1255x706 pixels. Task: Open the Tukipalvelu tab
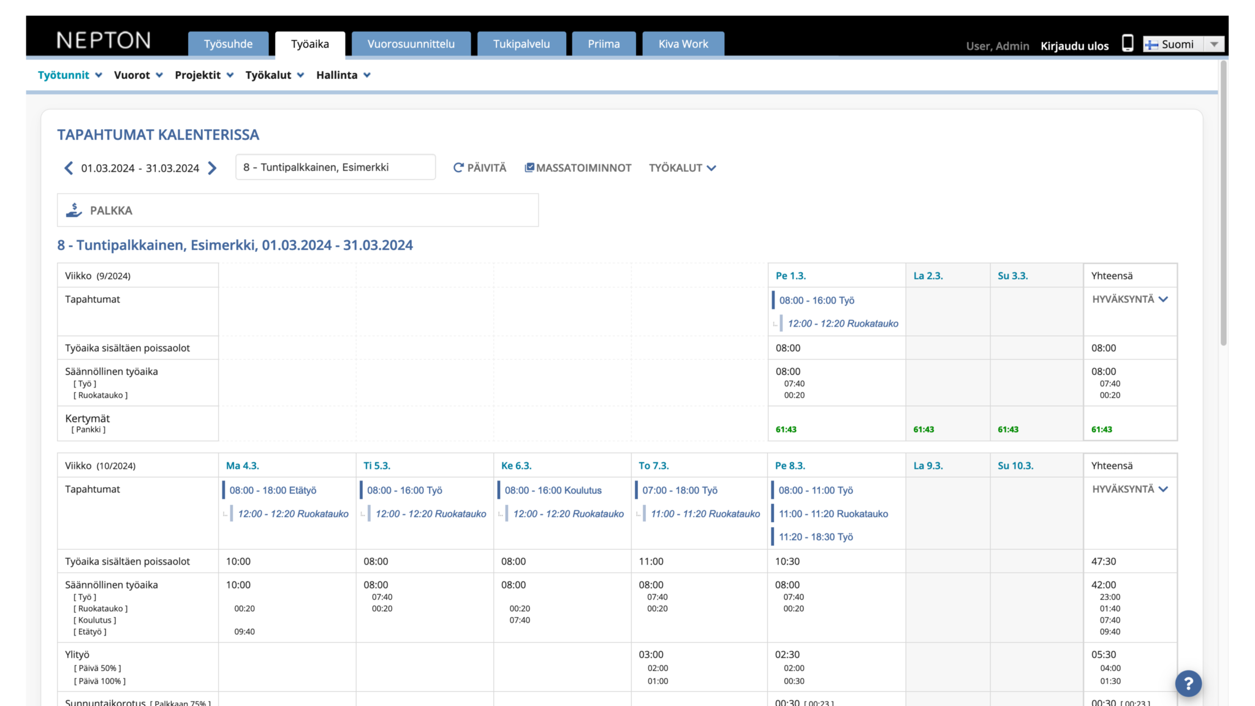[x=521, y=44]
